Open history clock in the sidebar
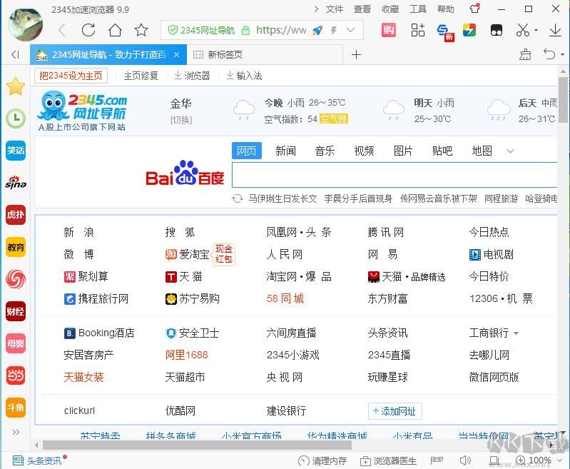This screenshot has height=469, width=570. pyautogui.click(x=16, y=118)
